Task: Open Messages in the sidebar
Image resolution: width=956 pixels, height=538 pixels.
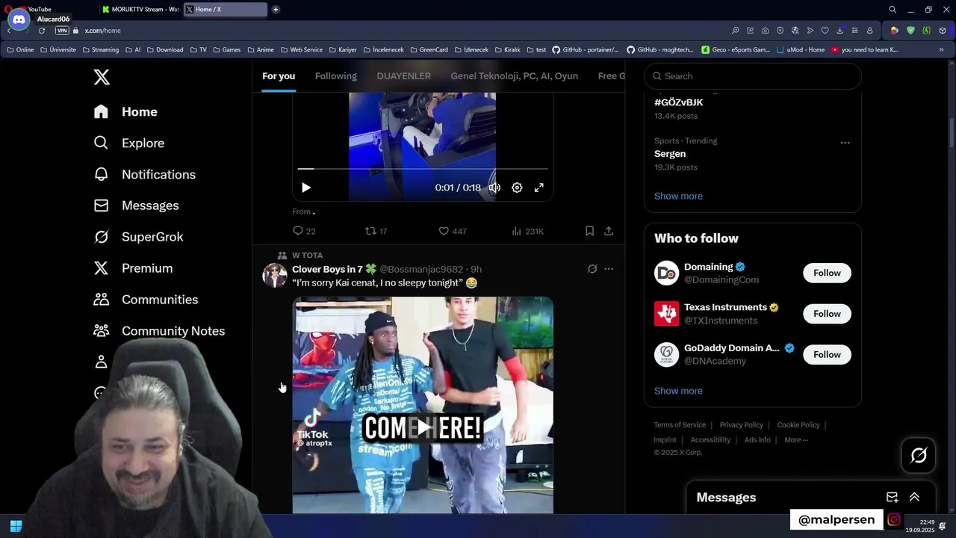Action: click(x=136, y=205)
